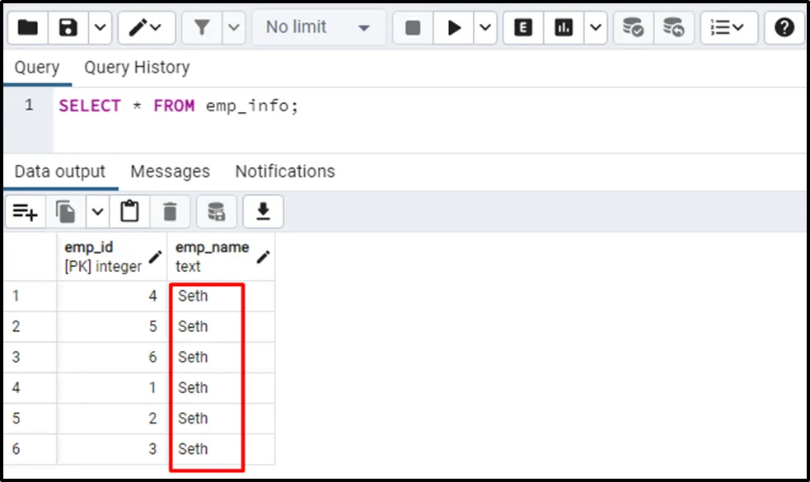Click the Open File folder icon
The width and height of the screenshot is (810, 482).
[x=28, y=28]
